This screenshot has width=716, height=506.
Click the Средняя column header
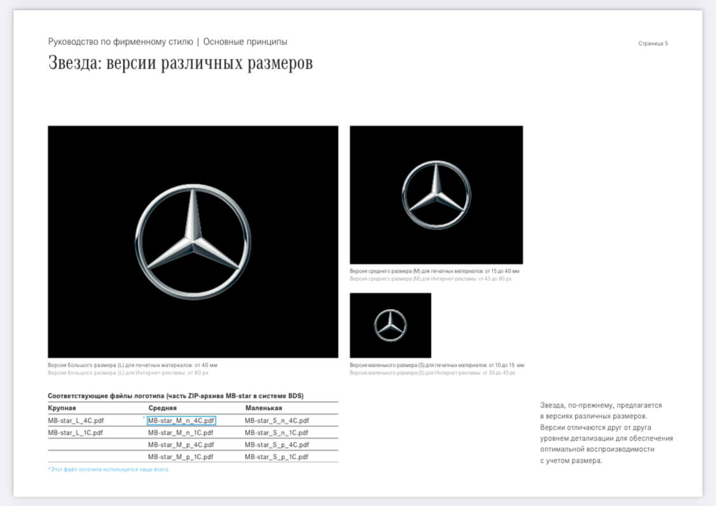[x=162, y=408]
